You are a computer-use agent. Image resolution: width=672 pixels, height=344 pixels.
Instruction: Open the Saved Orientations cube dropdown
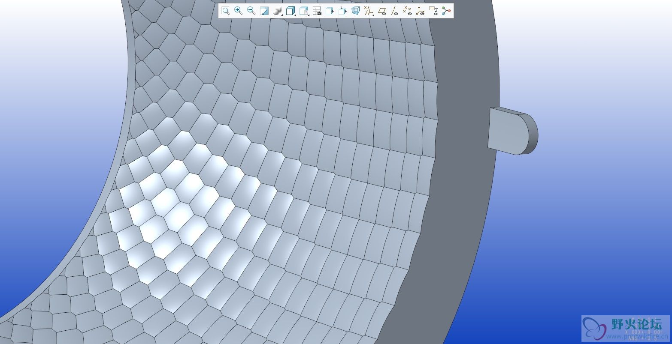point(291,11)
